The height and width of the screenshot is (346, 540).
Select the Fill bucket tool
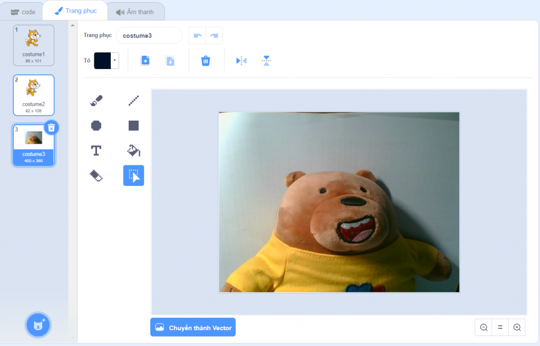click(133, 151)
